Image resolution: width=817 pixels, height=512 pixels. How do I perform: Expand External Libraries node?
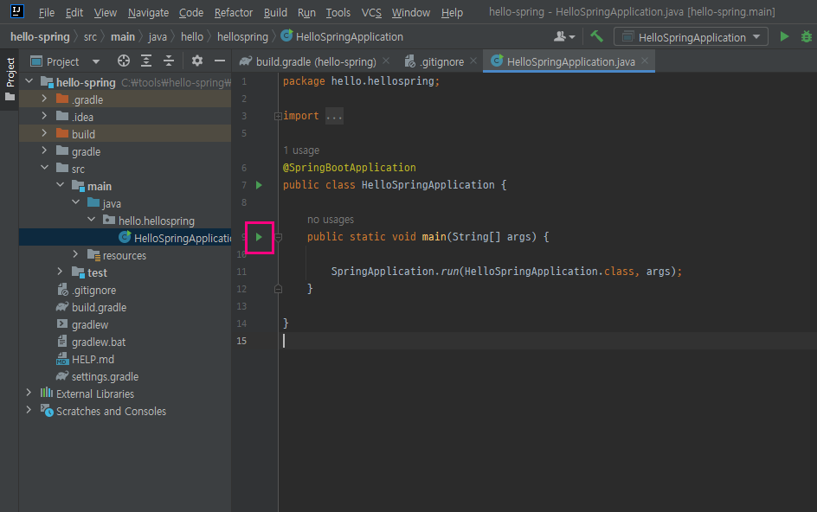29,393
